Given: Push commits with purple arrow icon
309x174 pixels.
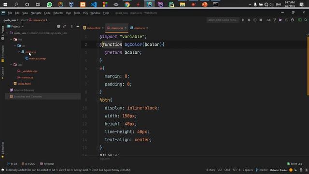Looking at the screenshot, I should tap(281, 20).
